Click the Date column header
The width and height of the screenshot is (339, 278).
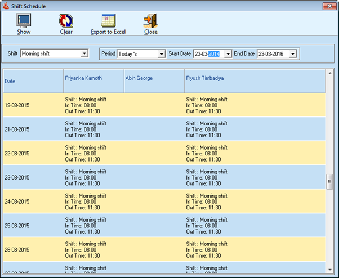point(33,81)
